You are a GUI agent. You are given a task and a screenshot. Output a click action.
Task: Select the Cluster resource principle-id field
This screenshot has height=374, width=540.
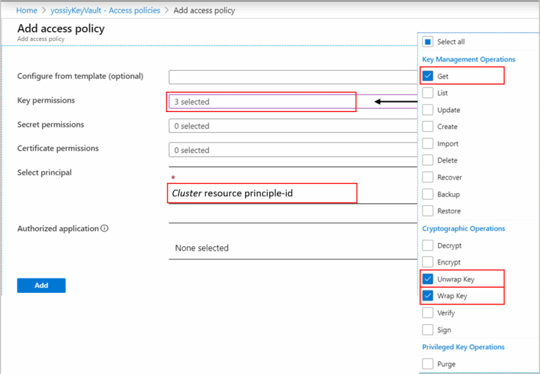point(262,193)
